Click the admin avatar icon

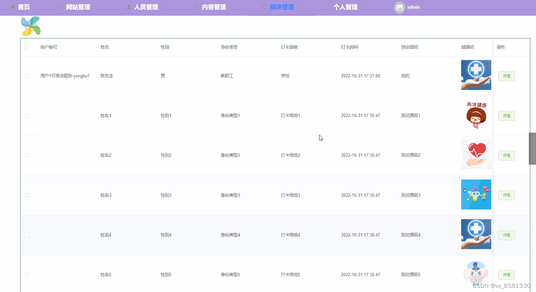point(399,7)
